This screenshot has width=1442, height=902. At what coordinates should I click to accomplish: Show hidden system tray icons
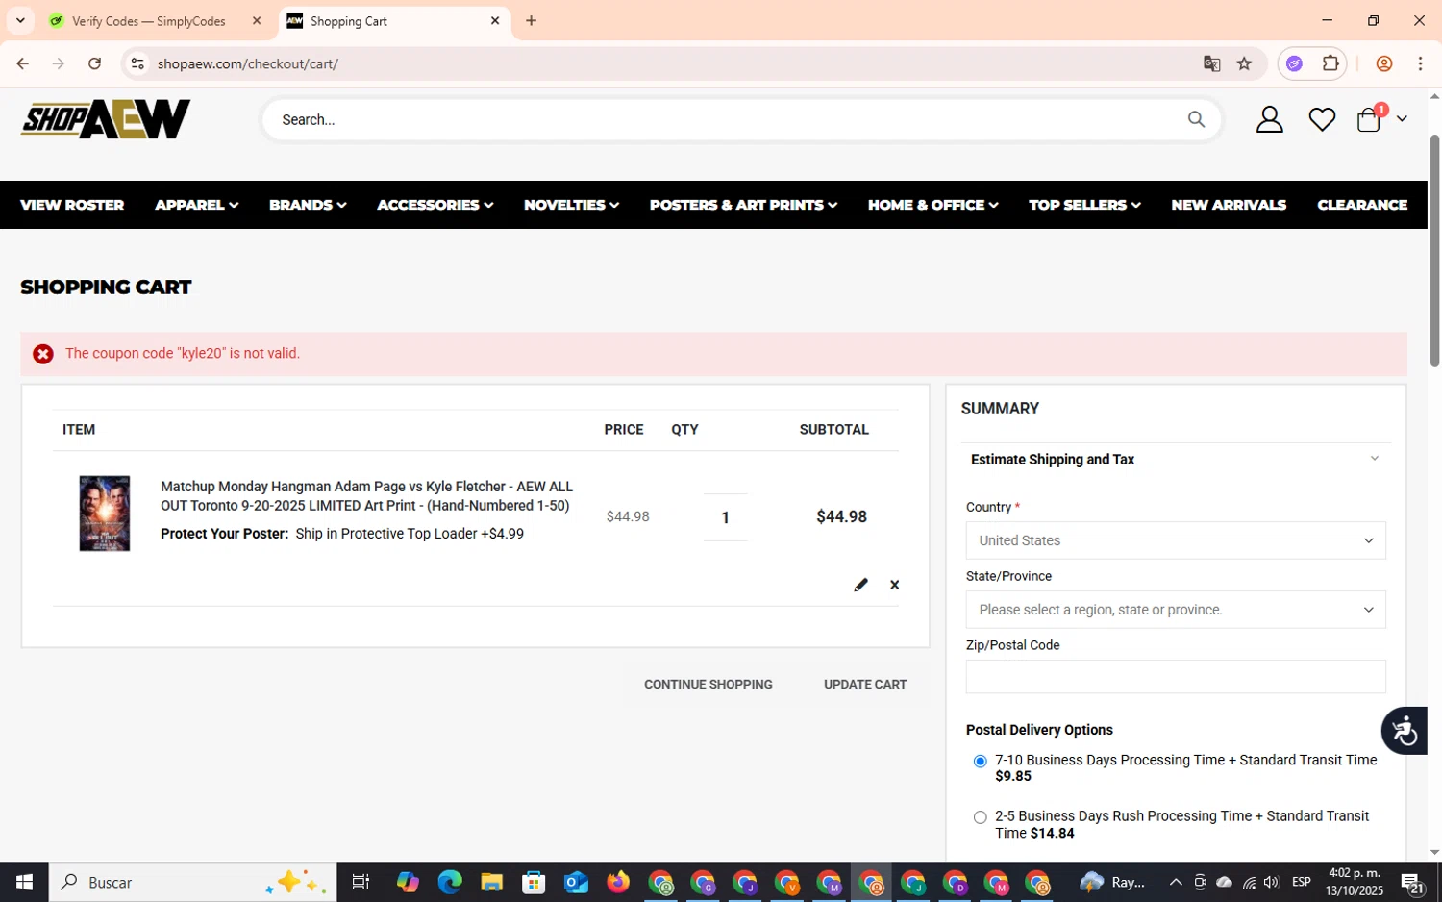click(x=1175, y=882)
